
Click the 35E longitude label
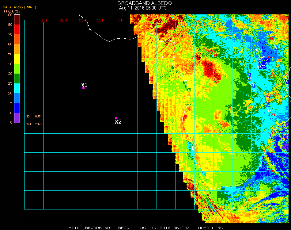click(x=272, y=20)
